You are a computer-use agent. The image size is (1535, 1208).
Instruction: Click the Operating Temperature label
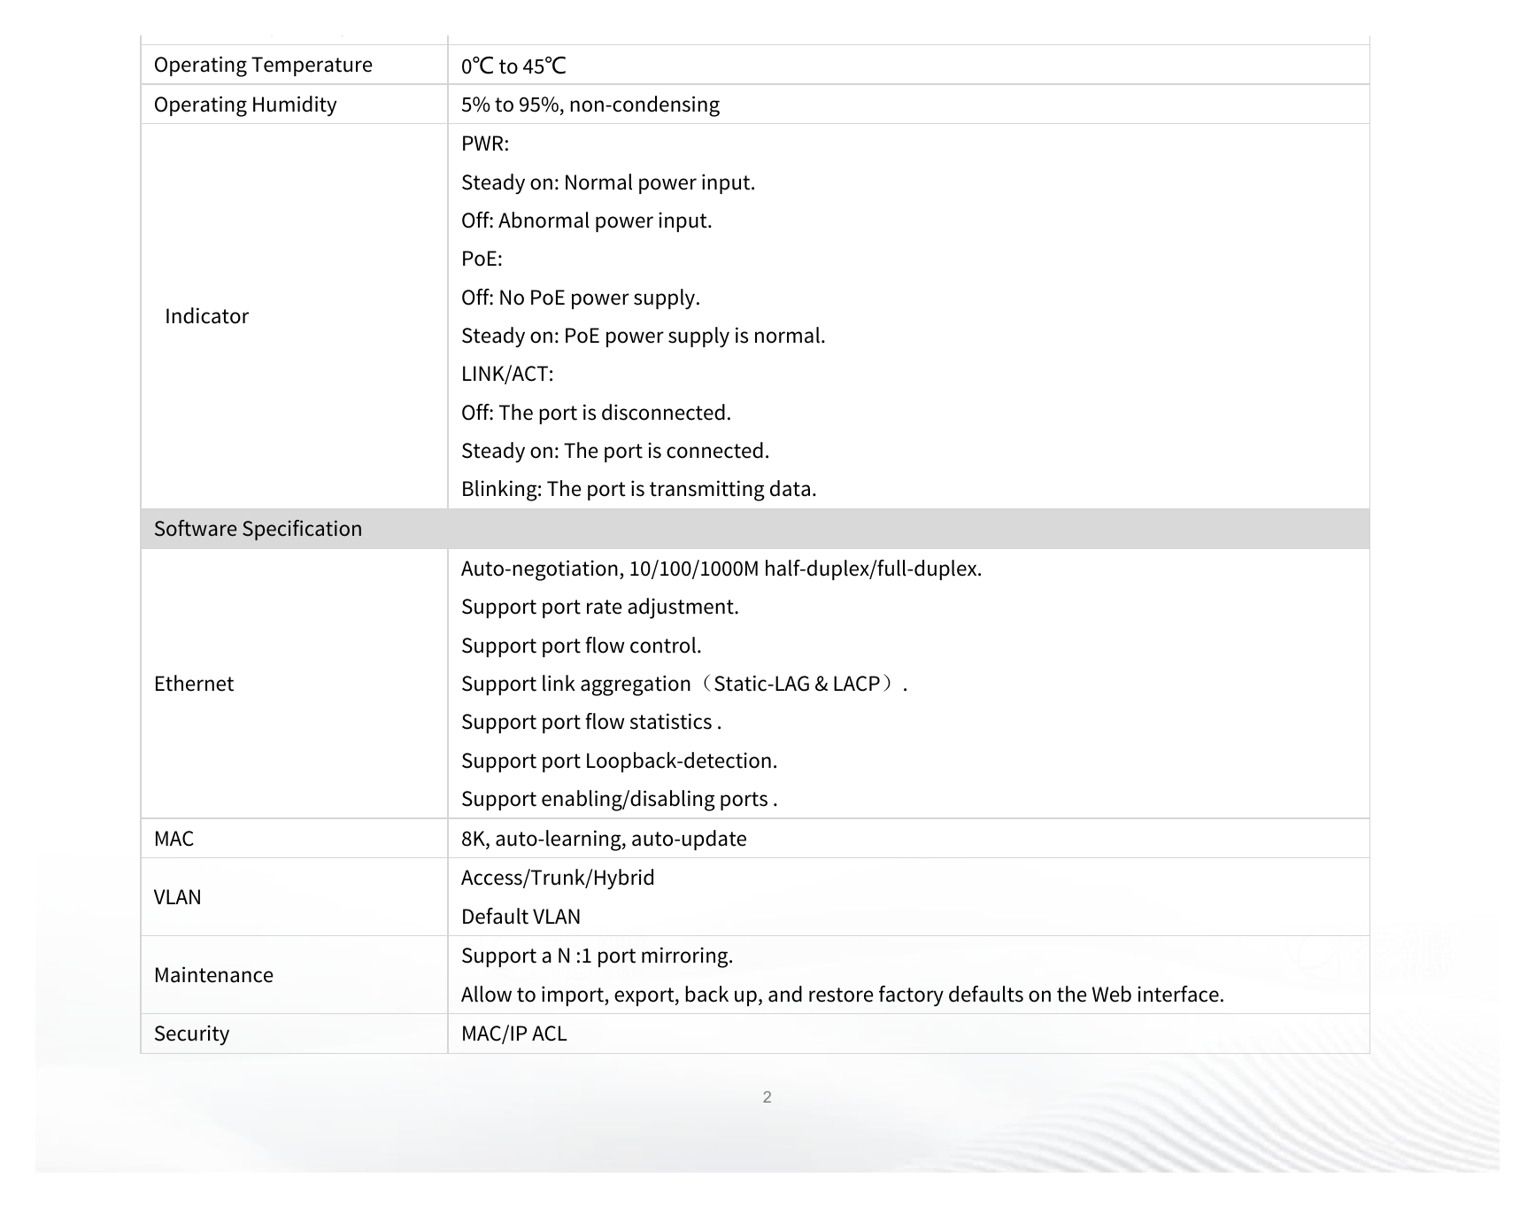click(263, 65)
